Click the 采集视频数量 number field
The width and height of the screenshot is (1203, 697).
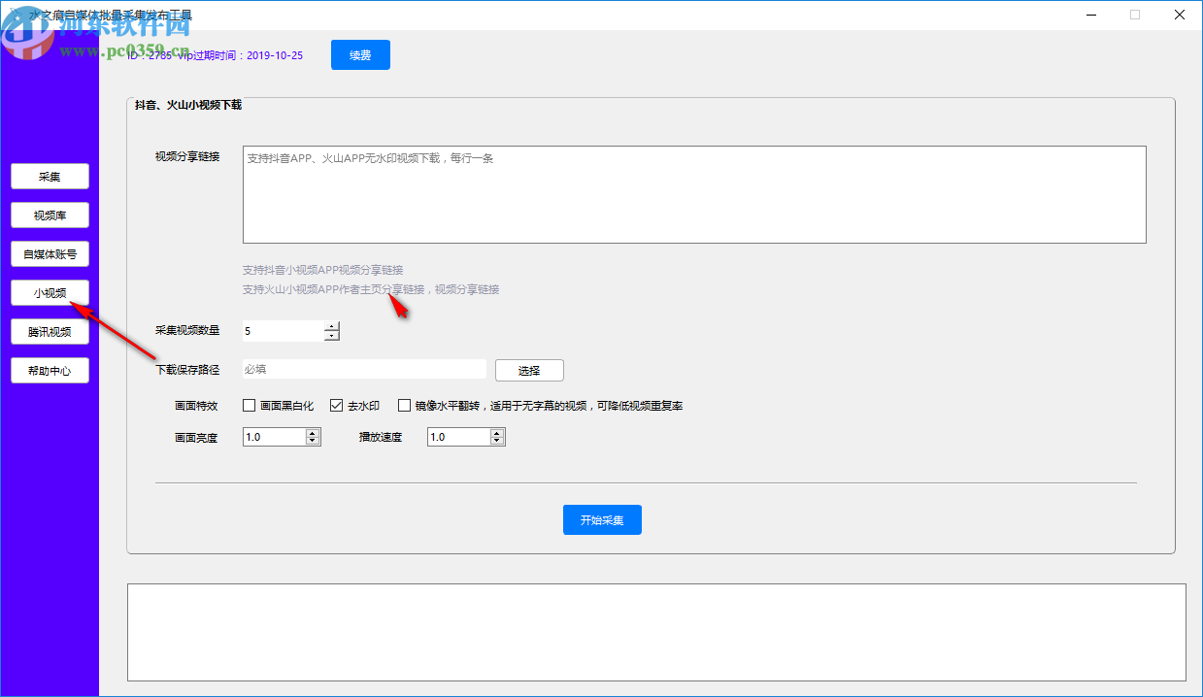283,331
